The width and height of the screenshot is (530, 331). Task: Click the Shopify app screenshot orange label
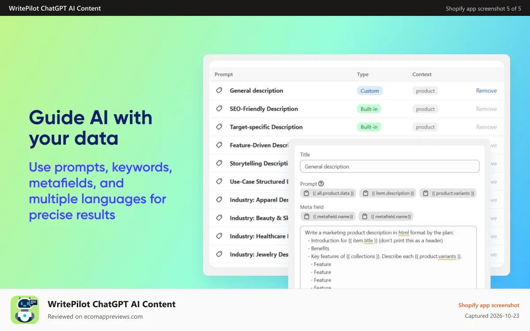coord(488,305)
